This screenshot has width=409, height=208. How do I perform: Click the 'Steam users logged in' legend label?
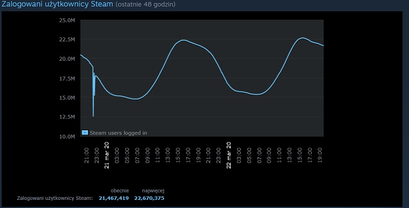[x=118, y=133]
